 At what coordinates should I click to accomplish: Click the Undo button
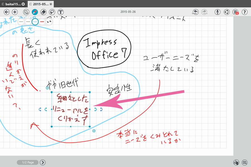[195, 12]
